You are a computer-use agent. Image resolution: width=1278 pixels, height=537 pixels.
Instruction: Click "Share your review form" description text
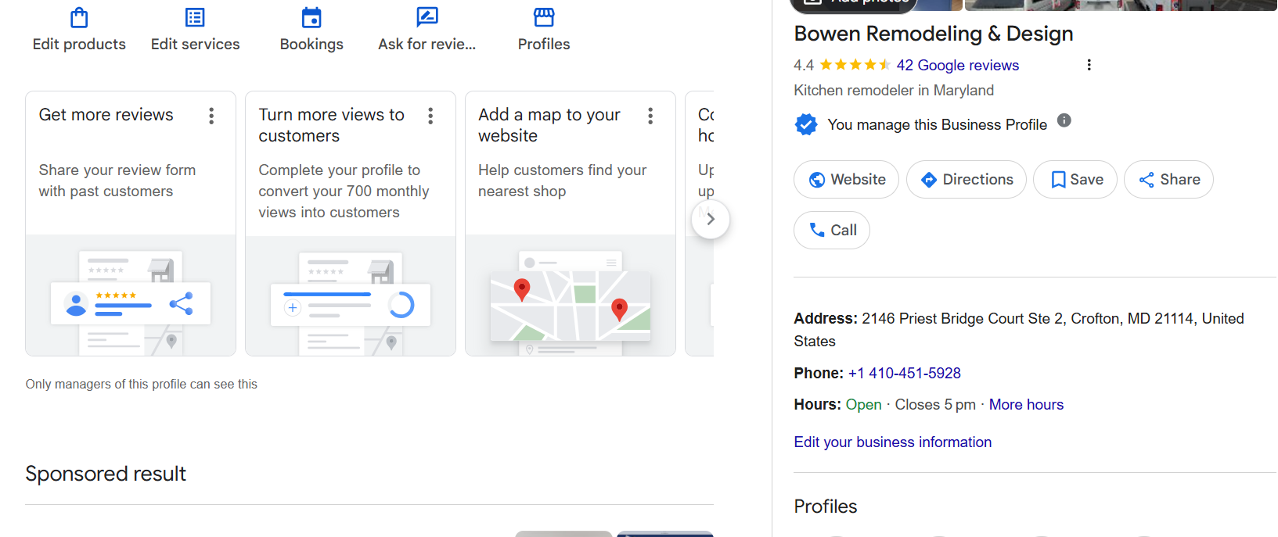click(117, 181)
